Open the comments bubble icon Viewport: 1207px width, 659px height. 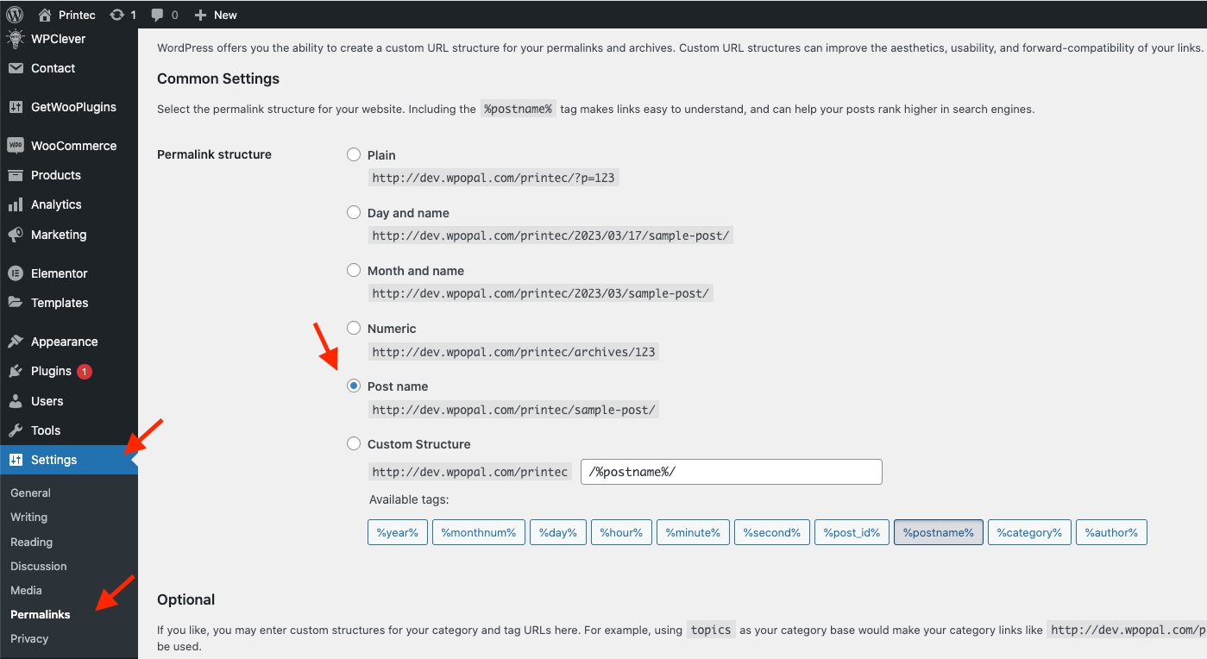click(158, 15)
